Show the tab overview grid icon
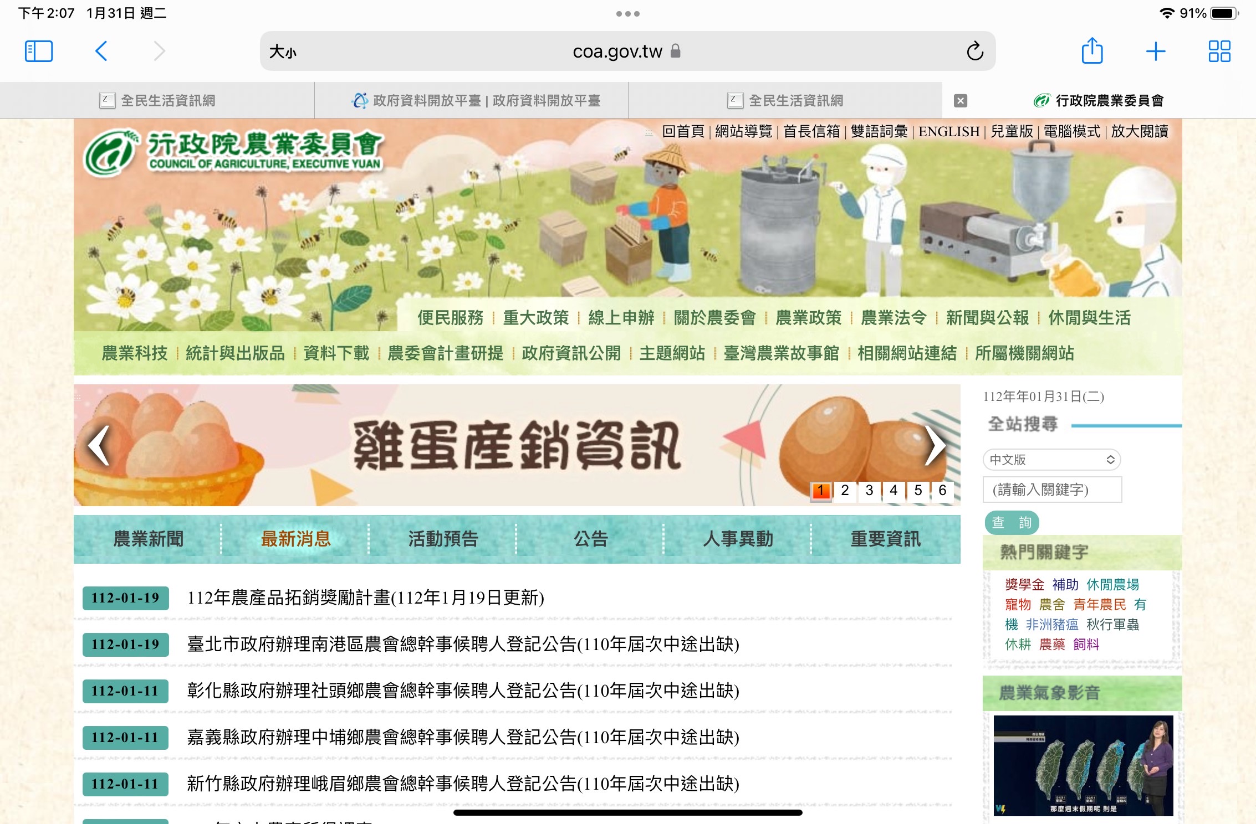 1219,51
